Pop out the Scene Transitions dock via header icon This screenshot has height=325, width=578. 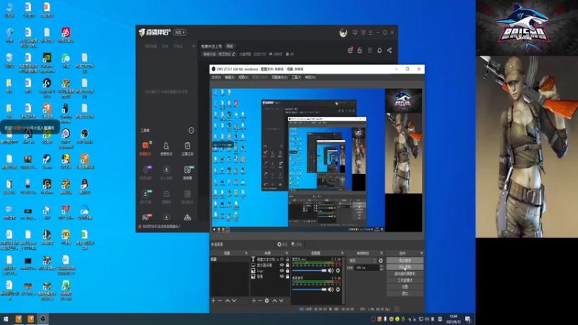(x=381, y=253)
